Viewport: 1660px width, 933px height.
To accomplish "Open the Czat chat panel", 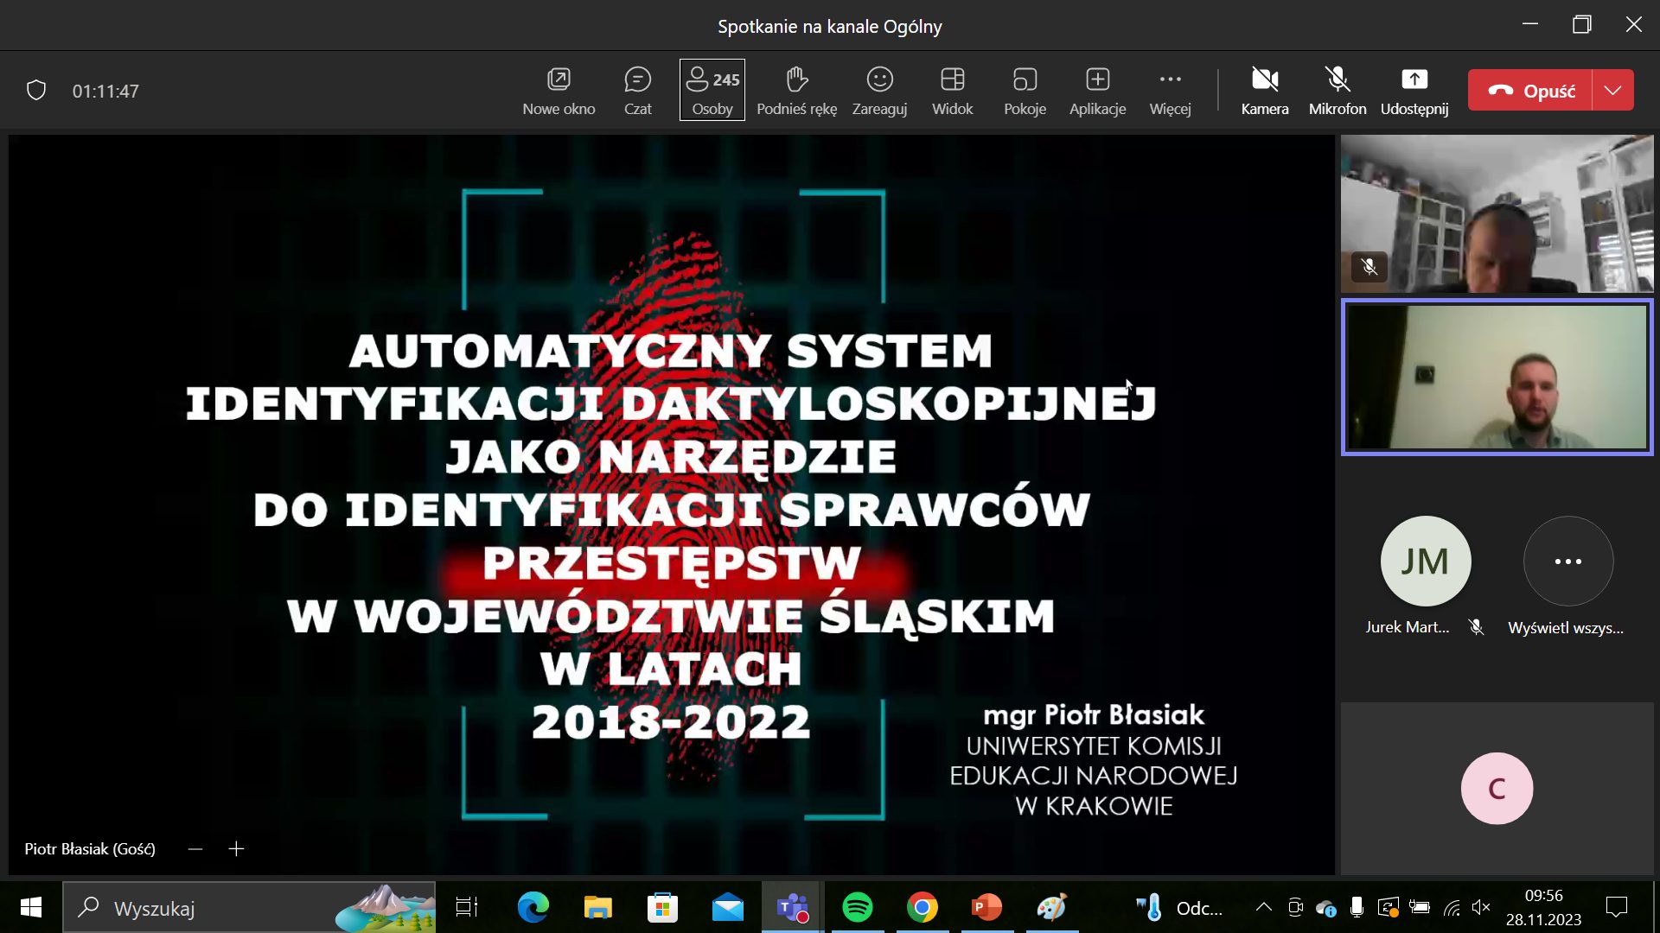I will [637, 90].
